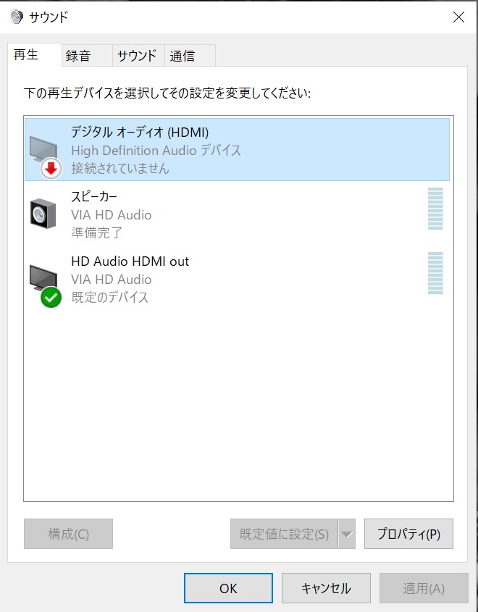Click the キャンセル button

326,588
